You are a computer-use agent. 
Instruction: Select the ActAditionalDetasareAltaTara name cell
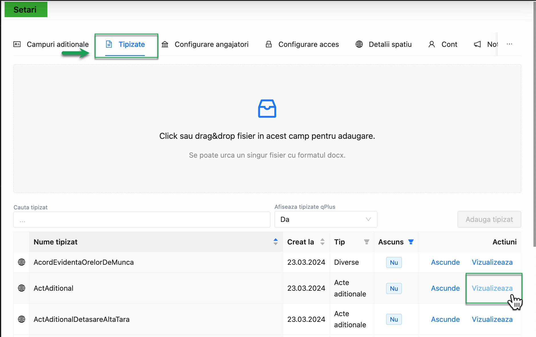156,319
